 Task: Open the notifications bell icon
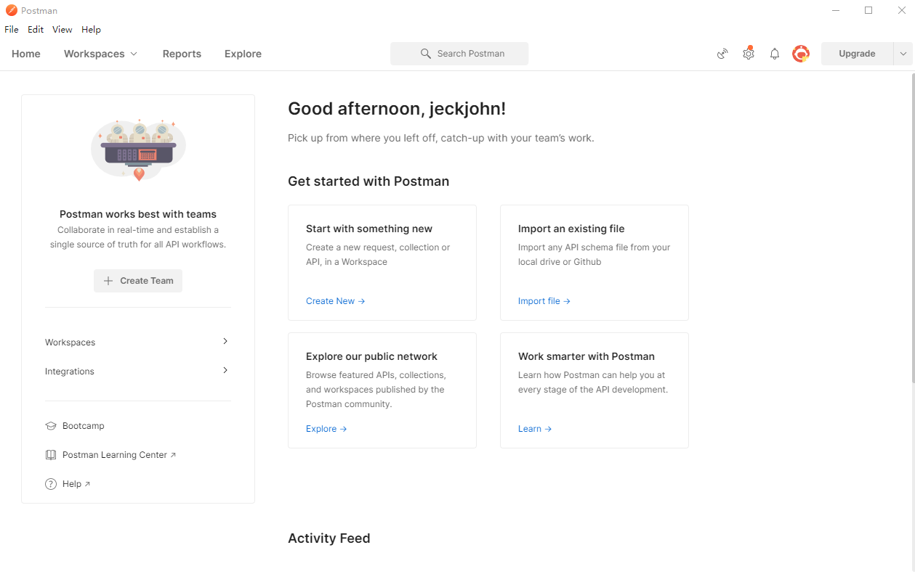775,54
